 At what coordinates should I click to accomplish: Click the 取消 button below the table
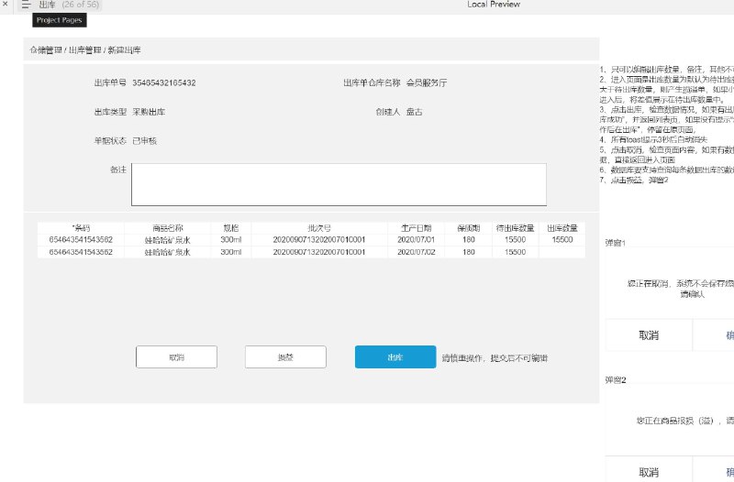(176, 357)
